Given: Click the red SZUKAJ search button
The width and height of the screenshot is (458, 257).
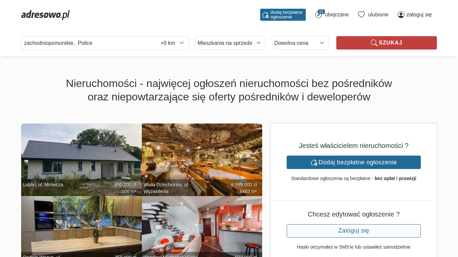Looking at the screenshot, I should [387, 43].
